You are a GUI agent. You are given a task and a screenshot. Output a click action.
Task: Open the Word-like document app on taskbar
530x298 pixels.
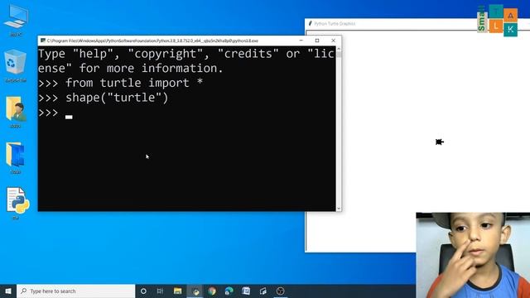click(246, 291)
